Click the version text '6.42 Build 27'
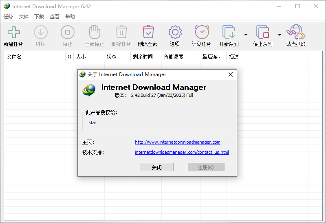This screenshot has width=326, height=223. click(x=143, y=95)
